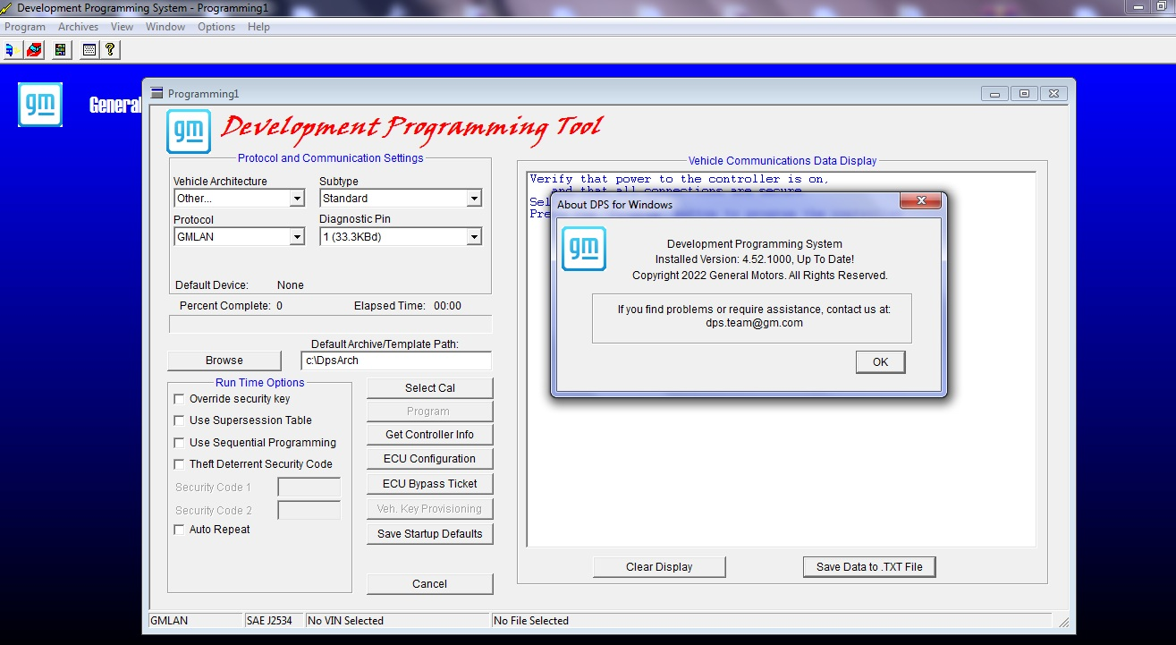Click the Copyright 2022 General Motors text
The width and height of the screenshot is (1176, 645).
760,276
